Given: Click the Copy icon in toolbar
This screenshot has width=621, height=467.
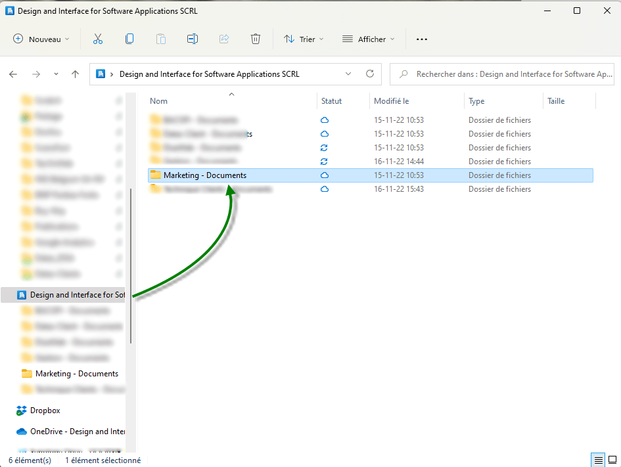Looking at the screenshot, I should coord(129,39).
